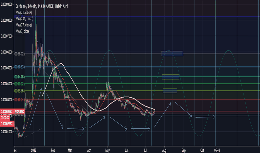Click the ADABTC symbol tag
This screenshot has width=260, height=153.
(19, 112)
